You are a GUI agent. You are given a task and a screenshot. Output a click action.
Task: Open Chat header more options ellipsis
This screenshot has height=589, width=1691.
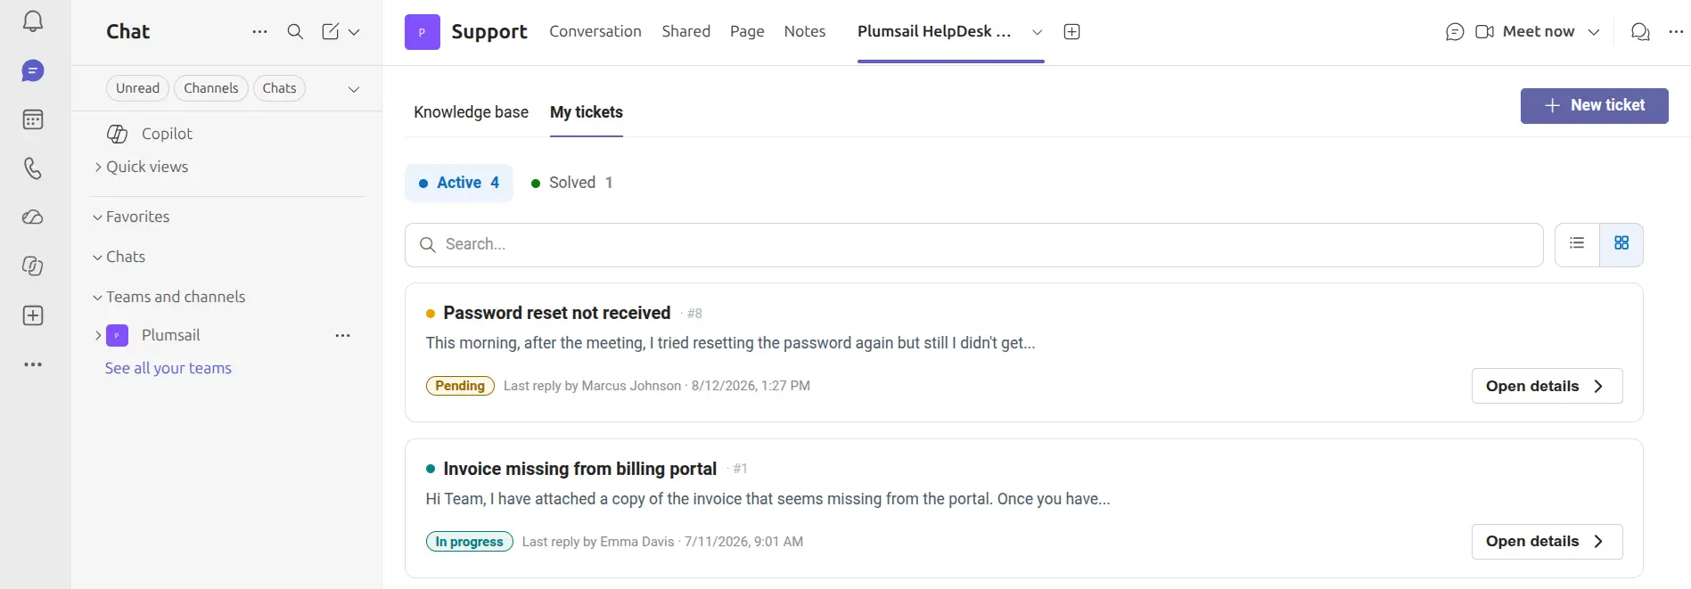click(x=259, y=31)
